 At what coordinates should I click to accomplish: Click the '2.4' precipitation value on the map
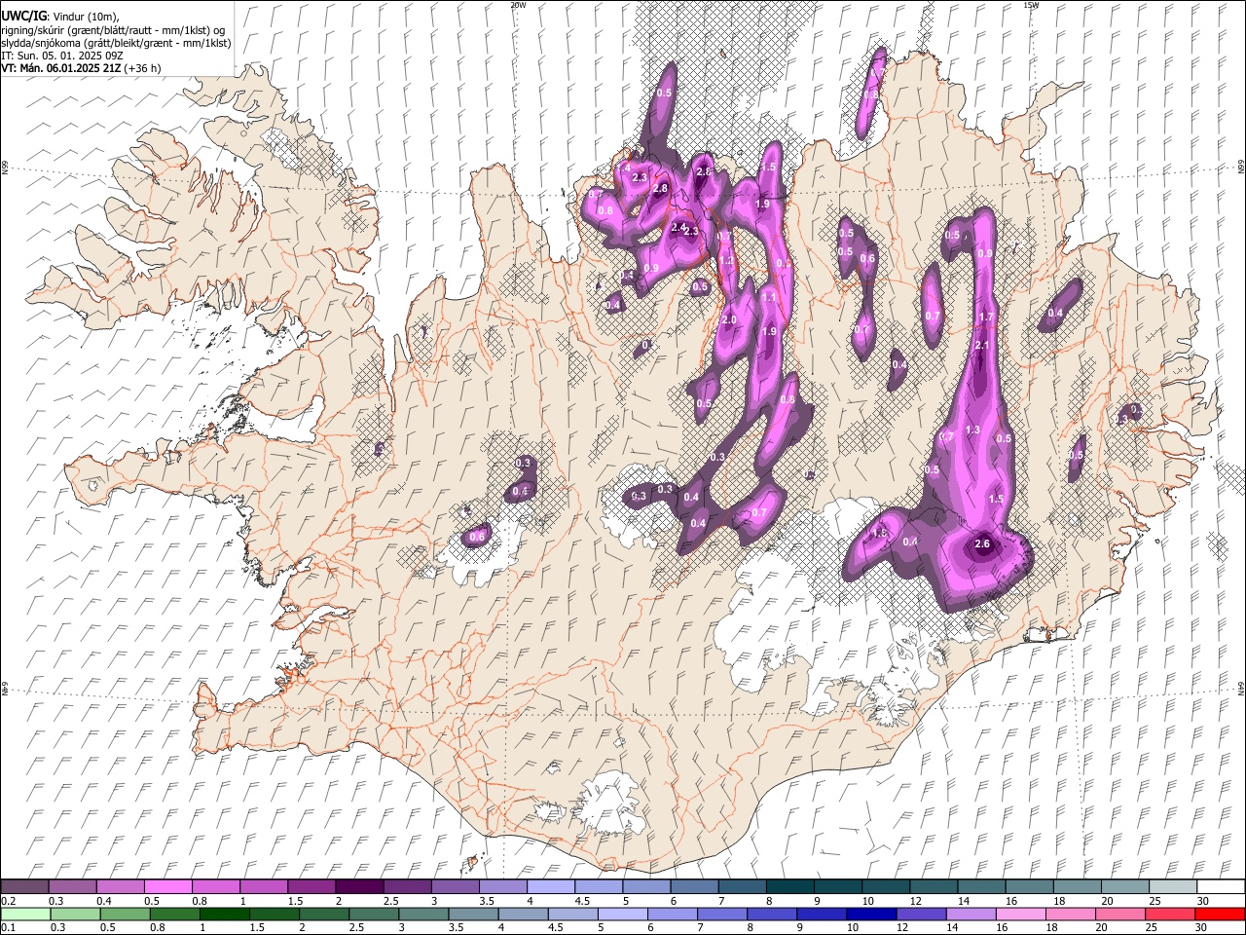(678, 227)
